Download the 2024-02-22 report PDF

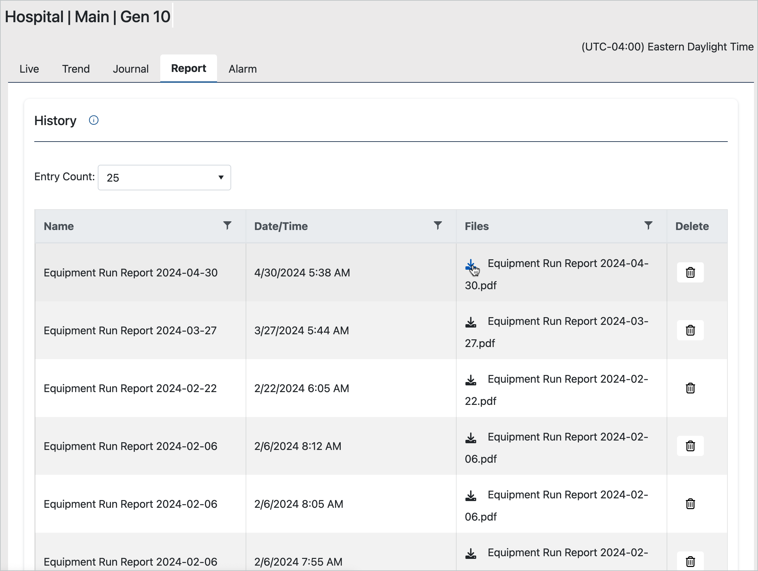tap(471, 380)
